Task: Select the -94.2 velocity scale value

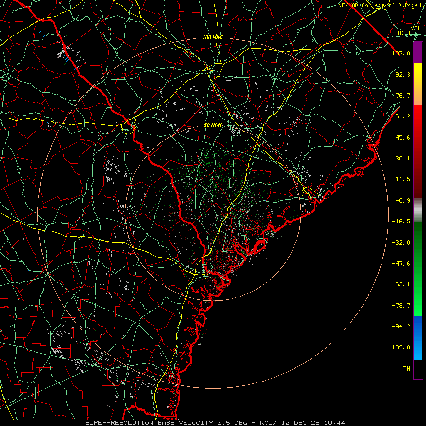Action: pyautogui.click(x=401, y=326)
